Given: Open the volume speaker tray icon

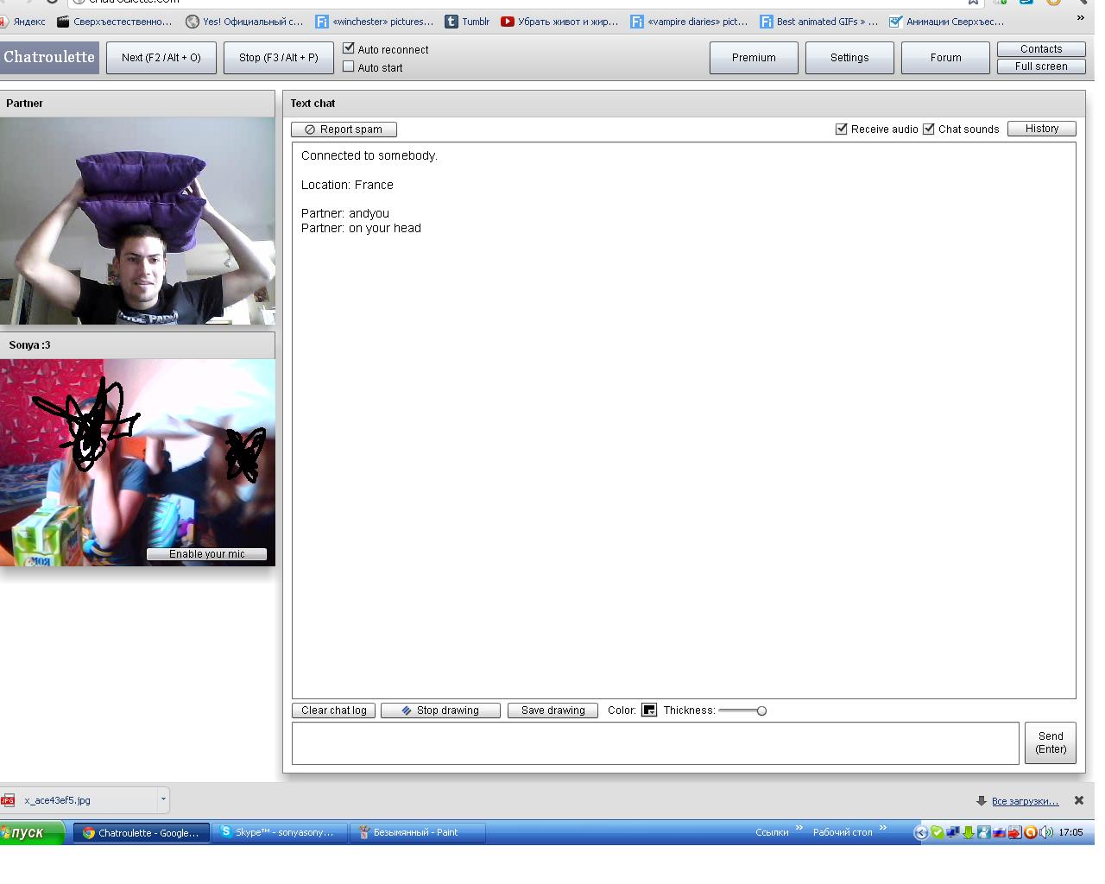Looking at the screenshot, I should (x=1046, y=833).
